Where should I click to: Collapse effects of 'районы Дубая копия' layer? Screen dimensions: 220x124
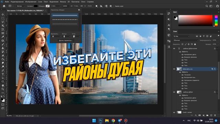(217, 49)
